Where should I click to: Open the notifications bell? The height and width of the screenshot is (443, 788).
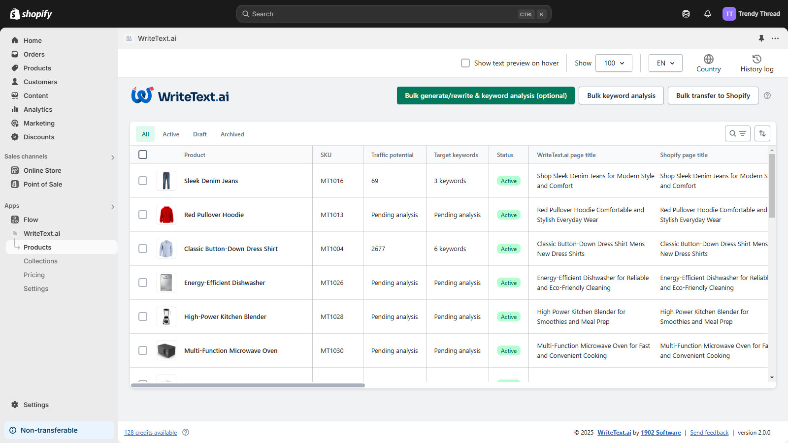click(707, 14)
